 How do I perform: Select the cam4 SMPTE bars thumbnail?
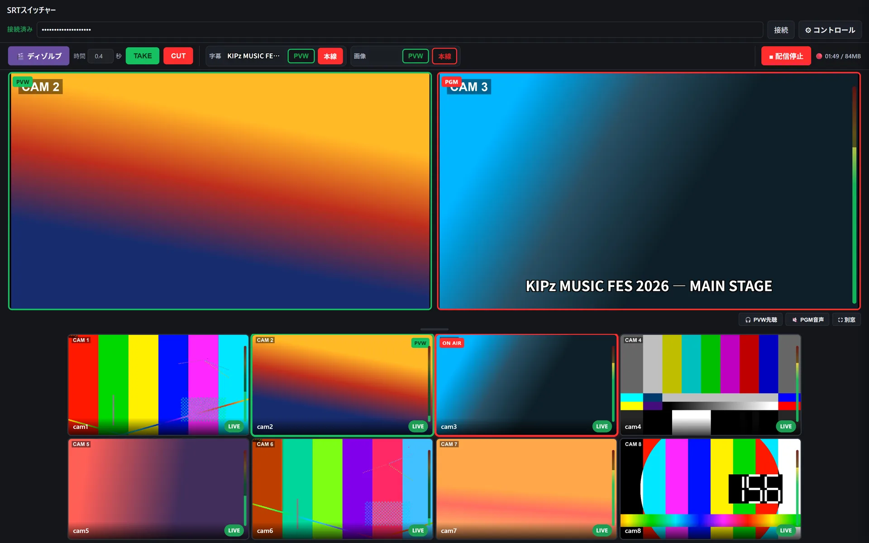(x=710, y=385)
